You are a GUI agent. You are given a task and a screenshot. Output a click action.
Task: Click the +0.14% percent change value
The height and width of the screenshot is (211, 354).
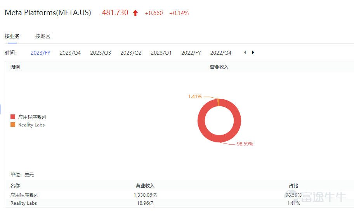pos(179,13)
